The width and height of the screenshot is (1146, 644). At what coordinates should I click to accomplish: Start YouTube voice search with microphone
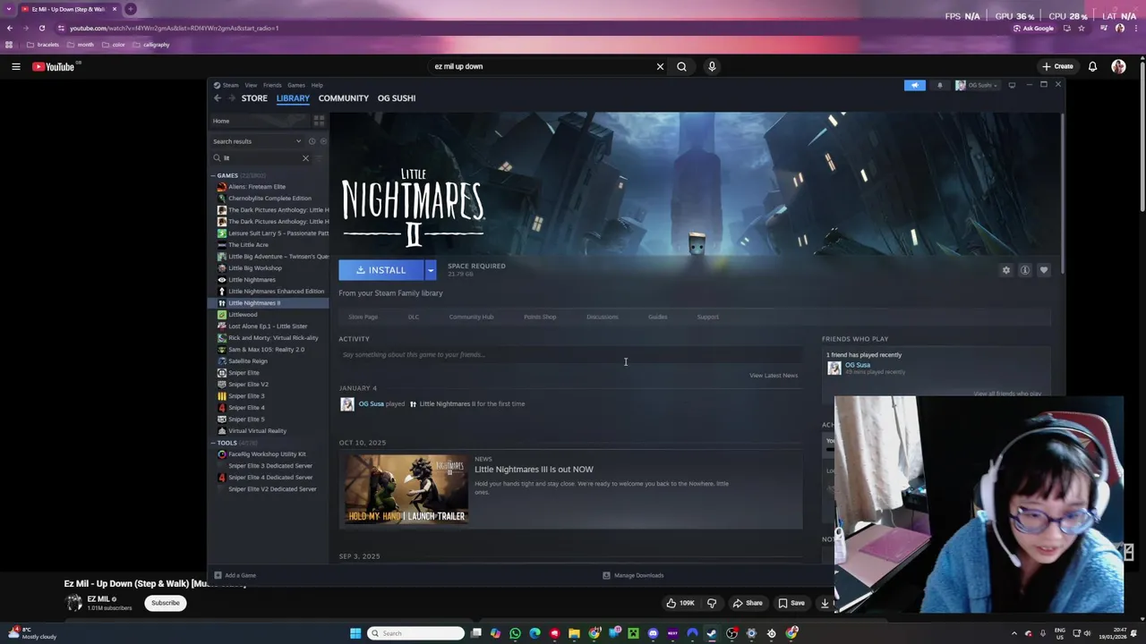pyautogui.click(x=712, y=66)
